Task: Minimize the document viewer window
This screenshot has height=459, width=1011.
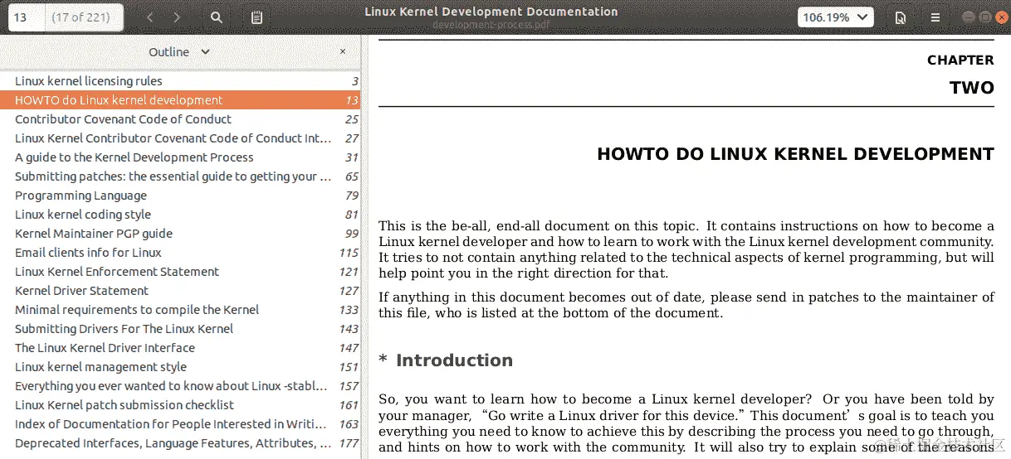Action: [x=969, y=17]
